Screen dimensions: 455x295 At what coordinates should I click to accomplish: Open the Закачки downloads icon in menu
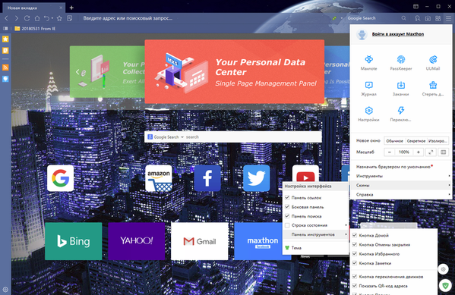pyautogui.click(x=401, y=88)
